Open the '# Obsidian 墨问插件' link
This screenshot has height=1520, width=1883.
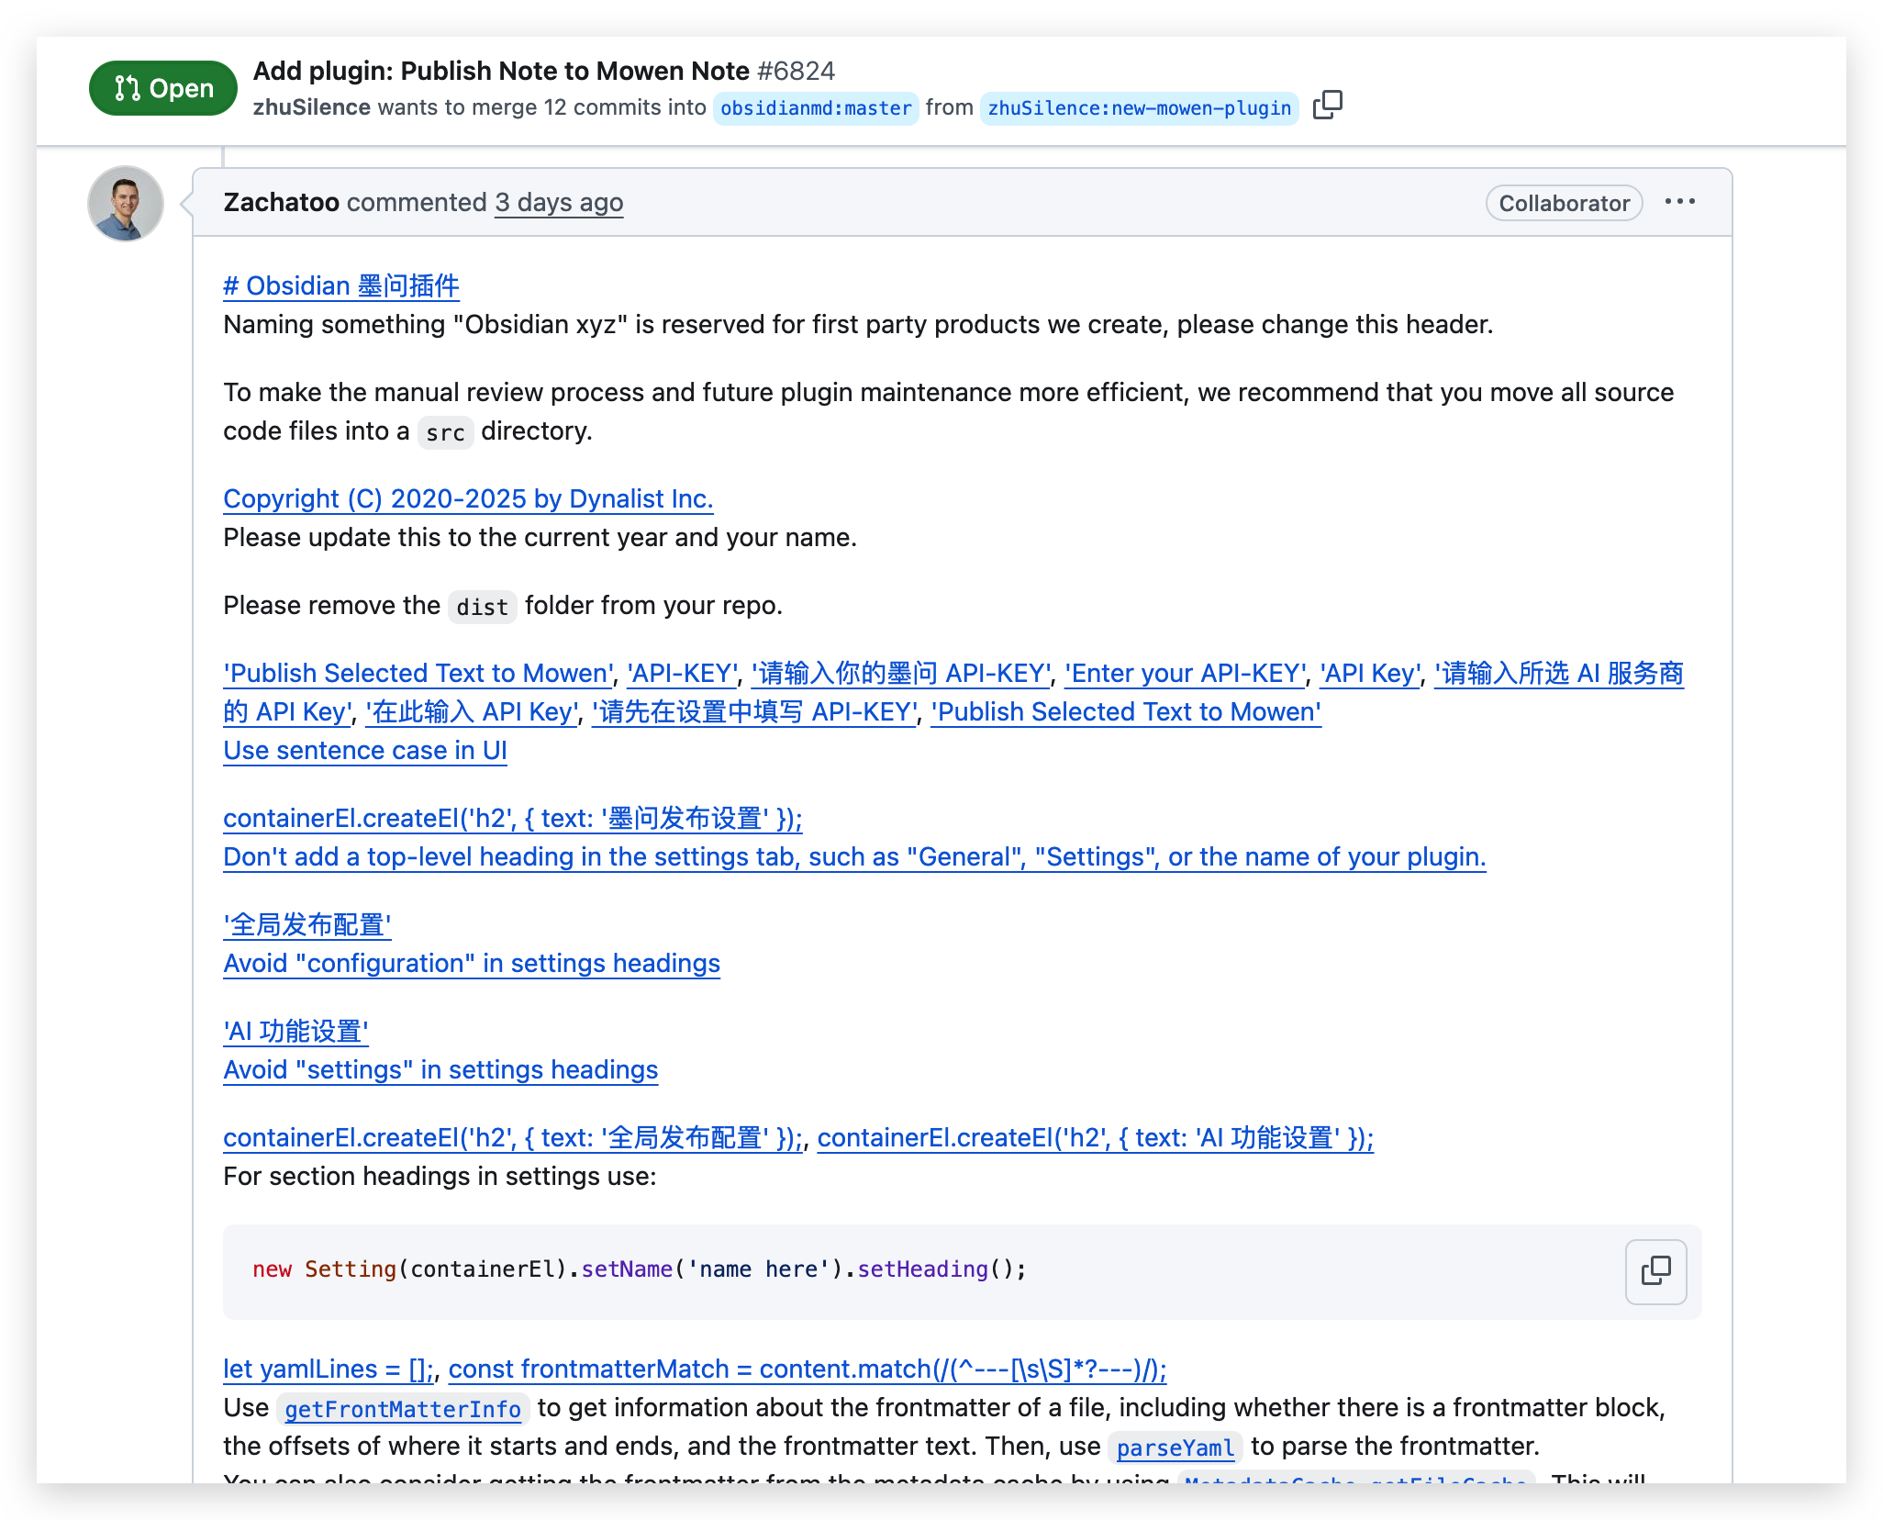341,286
